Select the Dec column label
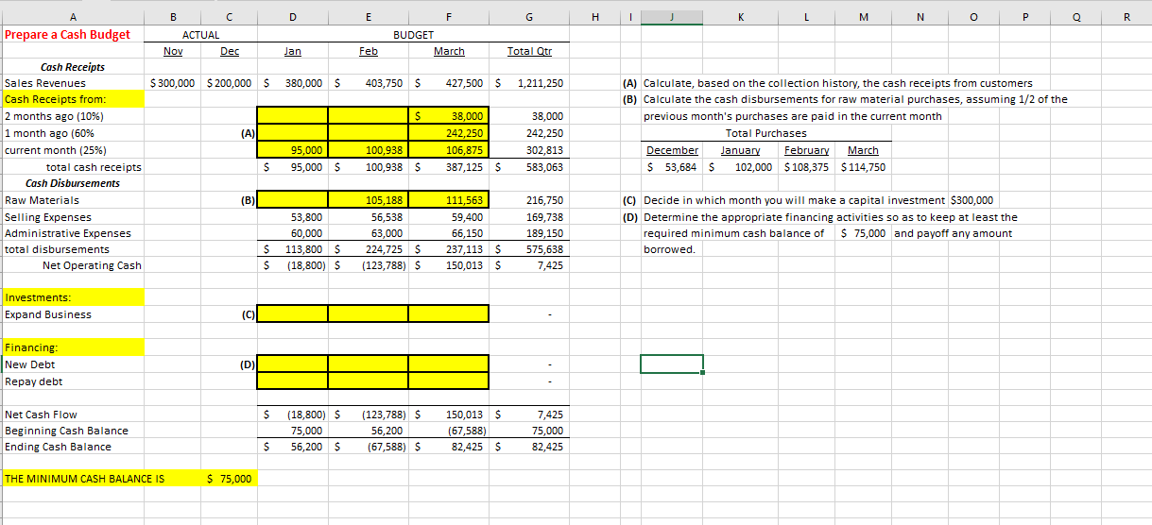1152x525 pixels. (x=230, y=51)
